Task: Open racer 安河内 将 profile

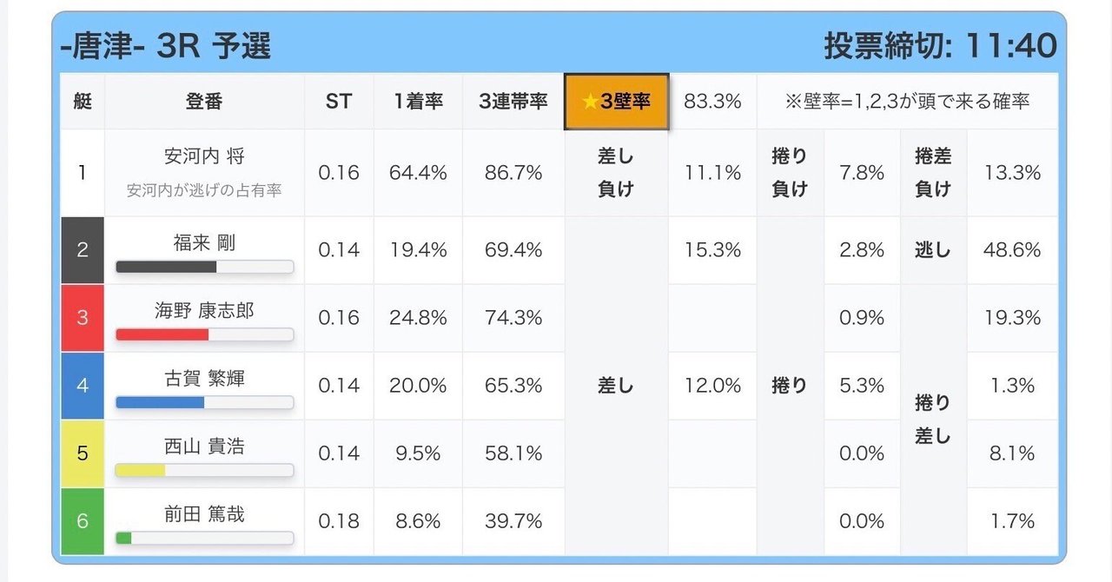Action: [x=203, y=158]
